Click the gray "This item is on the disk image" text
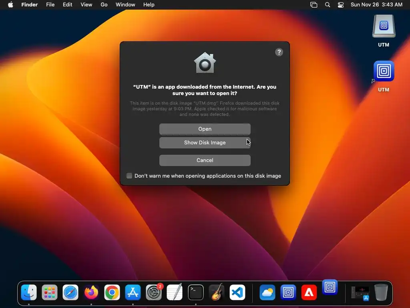The width and height of the screenshot is (410, 308). tap(205, 109)
